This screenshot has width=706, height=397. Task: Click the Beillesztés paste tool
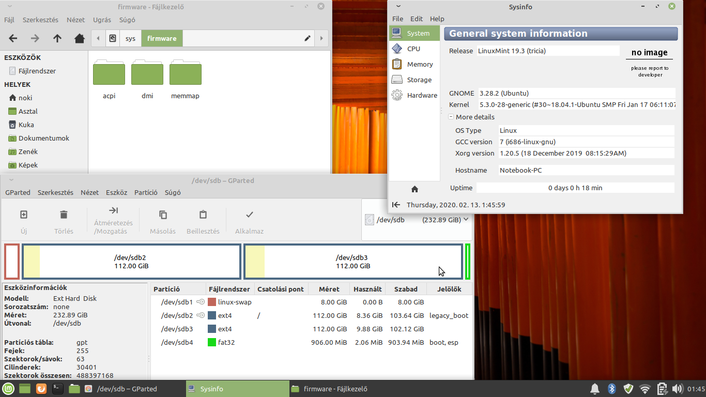[x=203, y=222]
